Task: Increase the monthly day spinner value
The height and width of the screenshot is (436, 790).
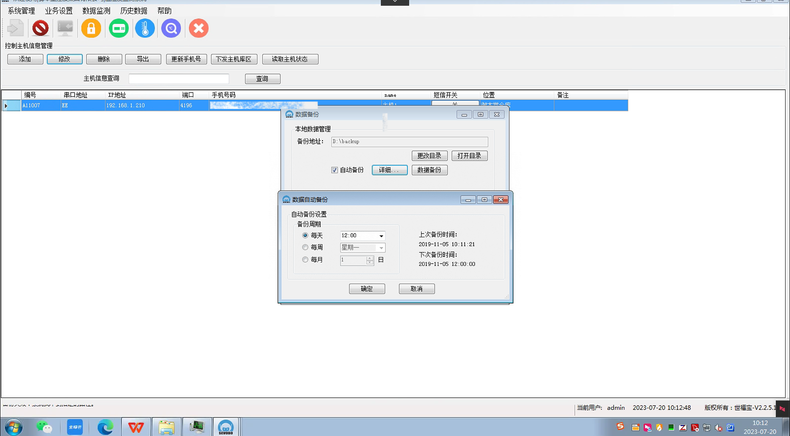Action: click(370, 258)
